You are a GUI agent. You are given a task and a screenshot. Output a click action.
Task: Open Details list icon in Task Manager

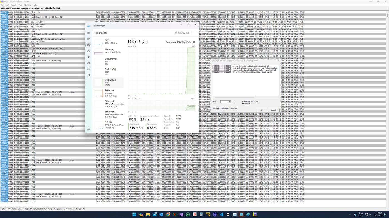88,69
